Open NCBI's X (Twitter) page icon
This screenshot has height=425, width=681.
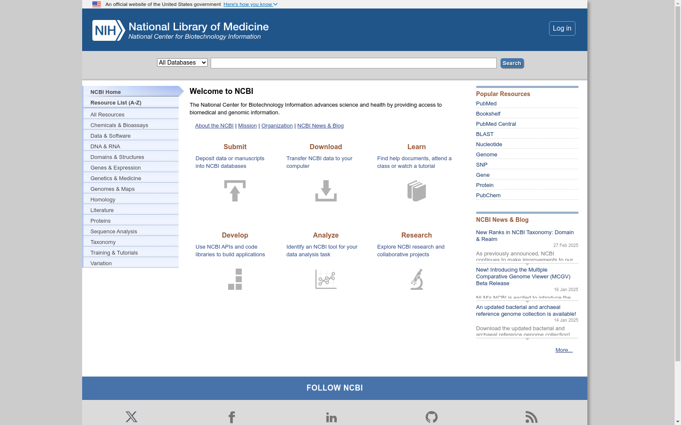[x=132, y=416]
